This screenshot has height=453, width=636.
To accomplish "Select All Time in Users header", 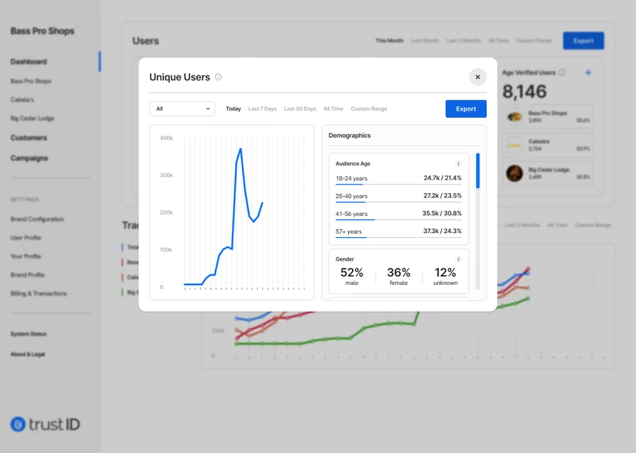I will pos(498,41).
